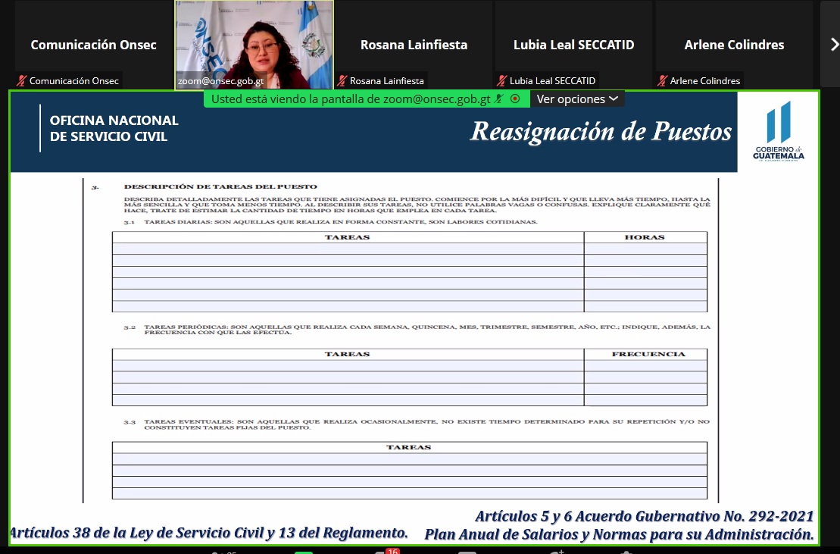The height and width of the screenshot is (554, 840).
Task: Click the green screen-sharing notification banner text
Action: pos(351,99)
